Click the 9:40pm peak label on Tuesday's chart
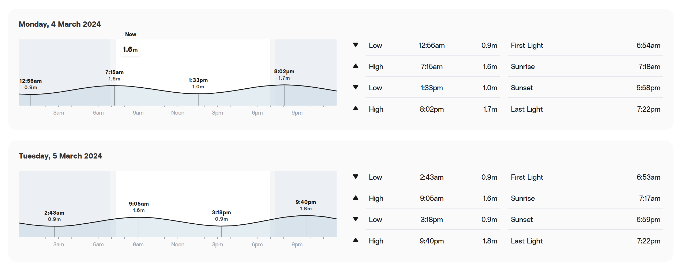 (x=306, y=202)
